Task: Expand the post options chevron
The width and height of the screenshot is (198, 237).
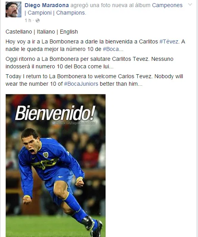Action: click(190, 4)
